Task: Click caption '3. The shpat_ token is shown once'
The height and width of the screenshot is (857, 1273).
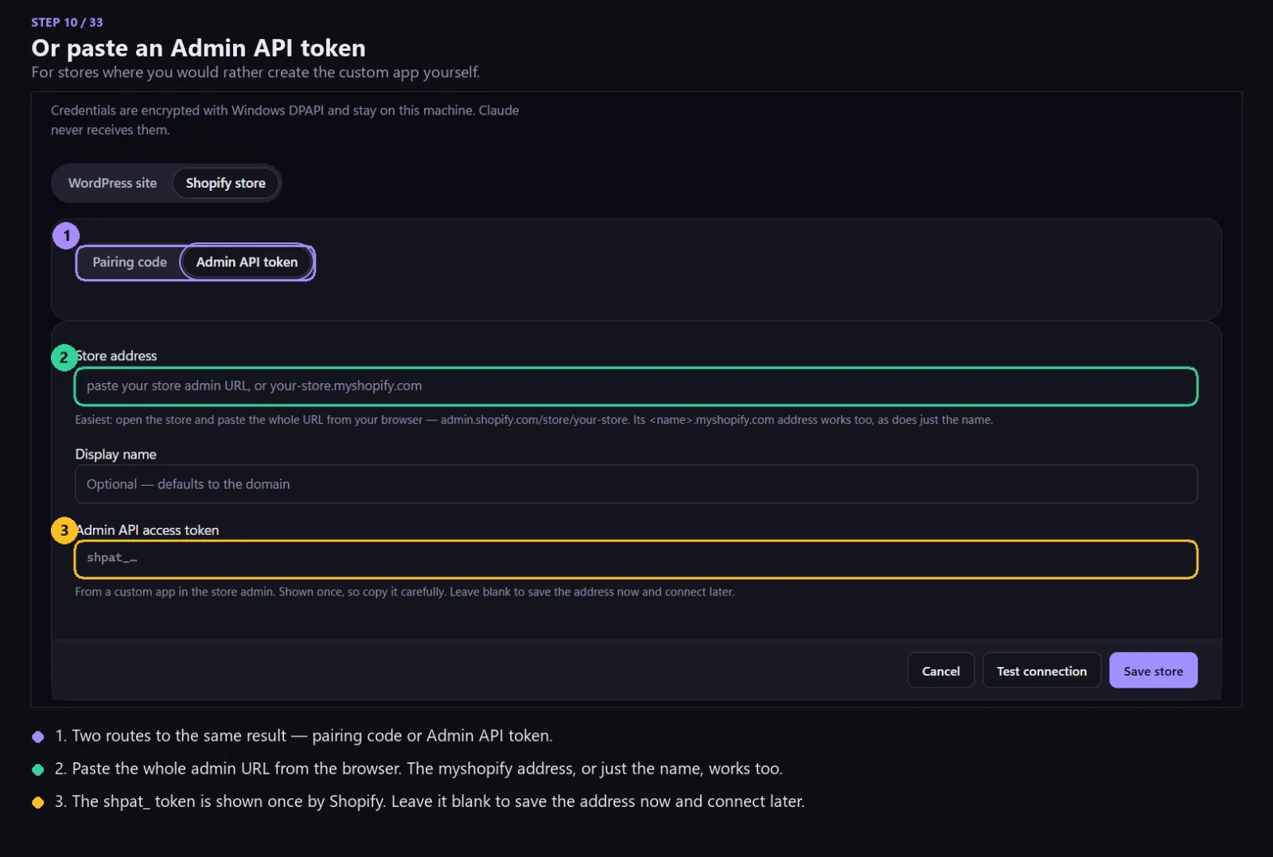Action: [x=430, y=801]
